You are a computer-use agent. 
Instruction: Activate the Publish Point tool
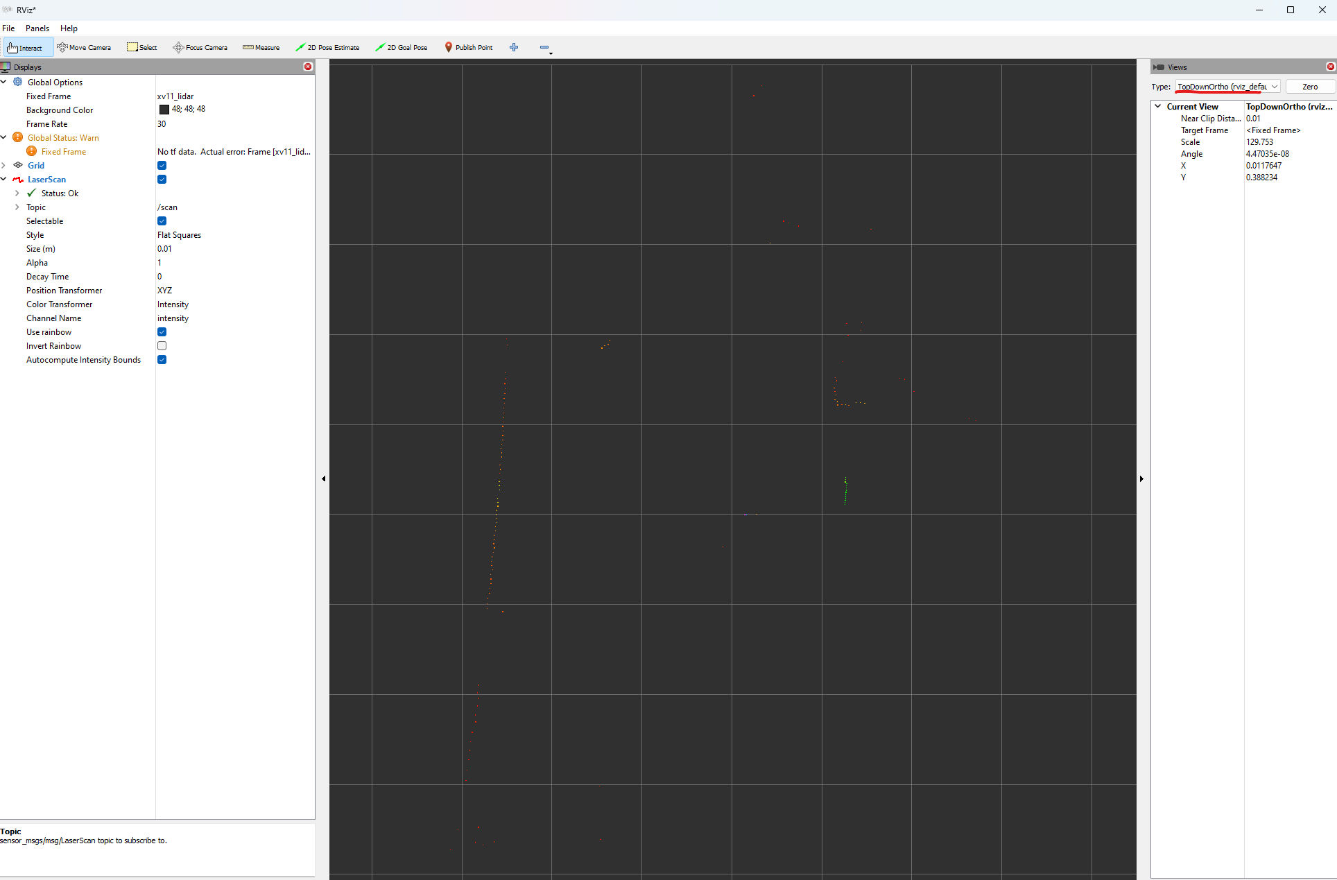[x=469, y=47]
